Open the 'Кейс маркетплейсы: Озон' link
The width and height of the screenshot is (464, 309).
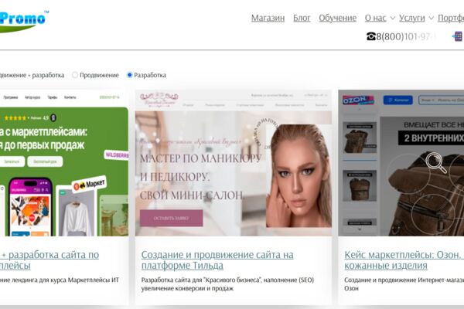(404, 260)
